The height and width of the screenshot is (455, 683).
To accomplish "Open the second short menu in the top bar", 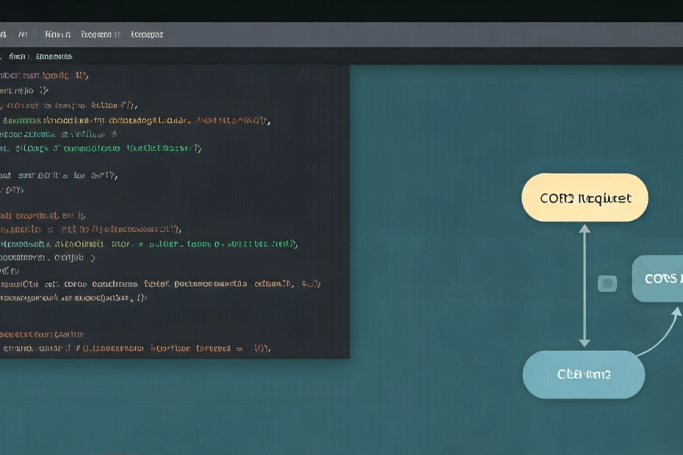I will (x=26, y=34).
